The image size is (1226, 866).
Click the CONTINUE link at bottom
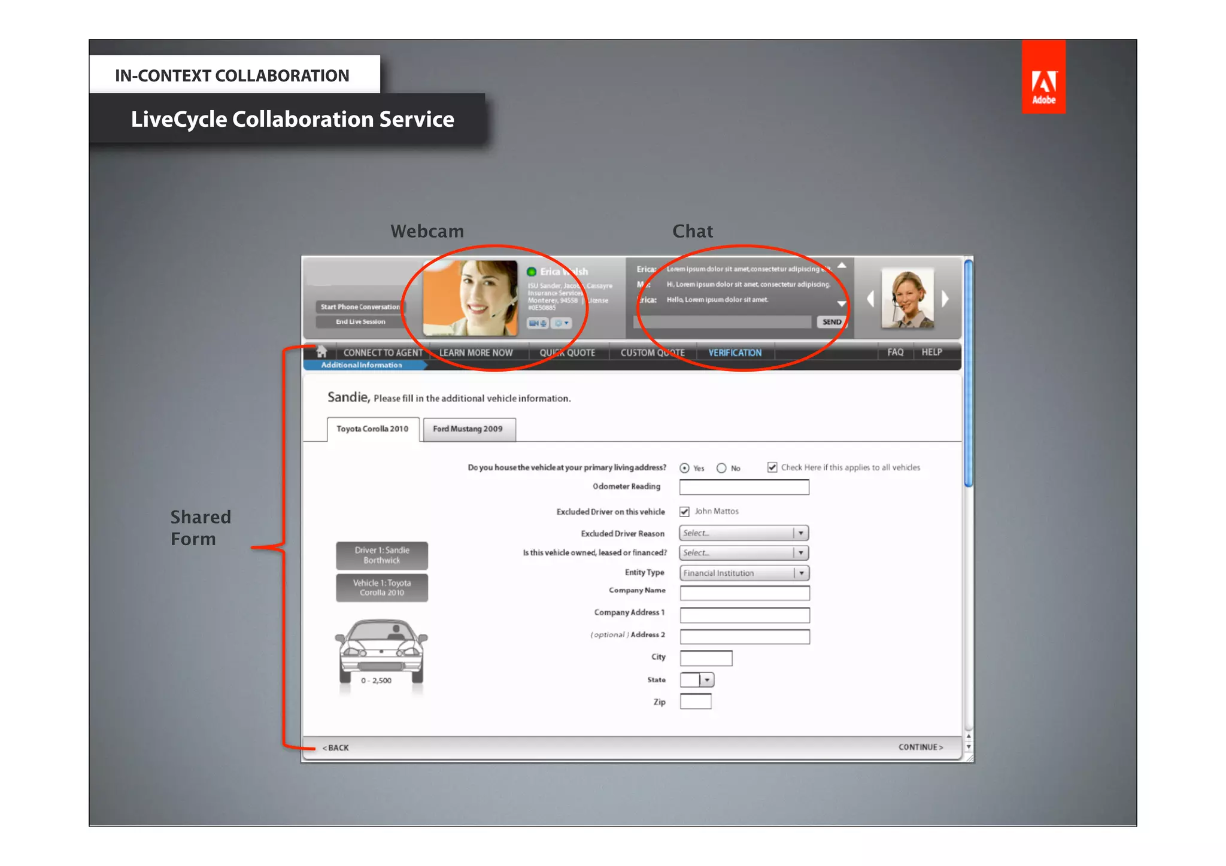coord(920,747)
